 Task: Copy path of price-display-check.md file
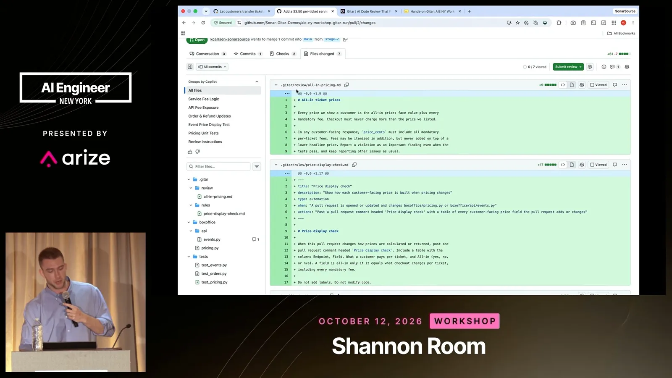354,165
